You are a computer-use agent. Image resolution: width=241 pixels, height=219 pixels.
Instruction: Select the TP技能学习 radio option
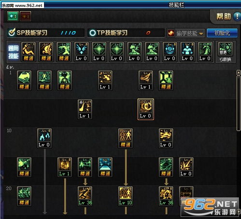click(93, 33)
